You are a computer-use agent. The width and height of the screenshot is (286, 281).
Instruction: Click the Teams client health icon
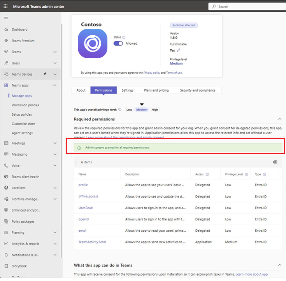pos(6,177)
